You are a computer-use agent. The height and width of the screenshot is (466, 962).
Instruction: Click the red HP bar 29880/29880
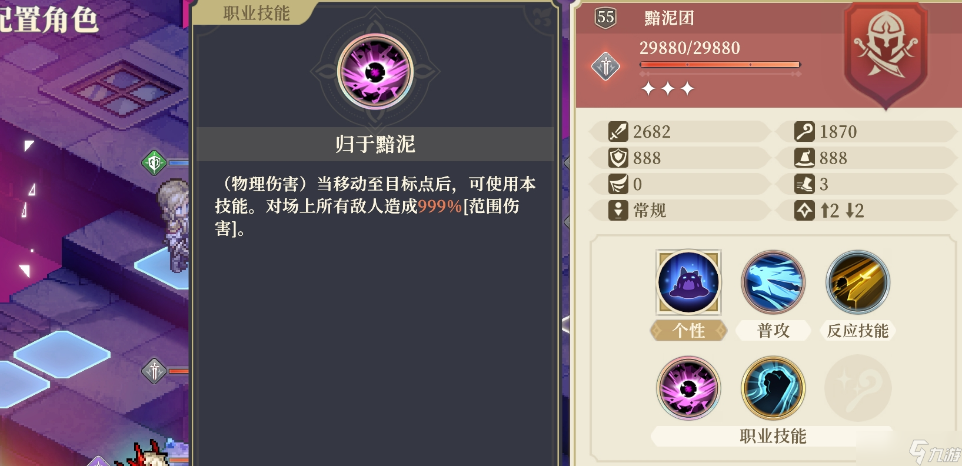tap(720, 64)
